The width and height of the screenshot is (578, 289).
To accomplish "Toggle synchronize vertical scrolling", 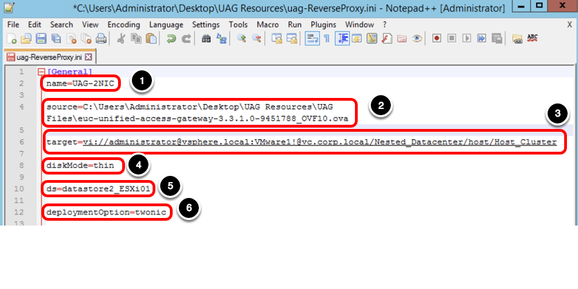I will 277,39.
